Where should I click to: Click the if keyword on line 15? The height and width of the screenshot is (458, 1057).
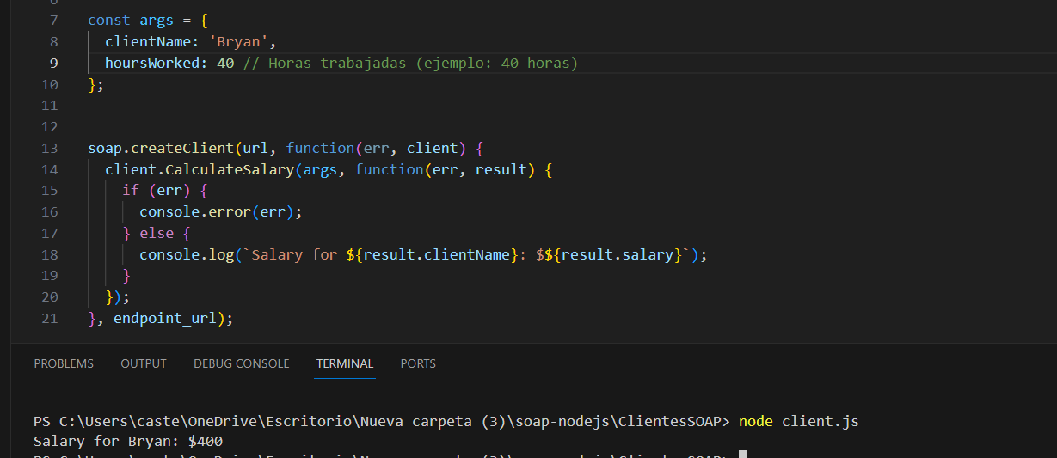click(131, 191)
